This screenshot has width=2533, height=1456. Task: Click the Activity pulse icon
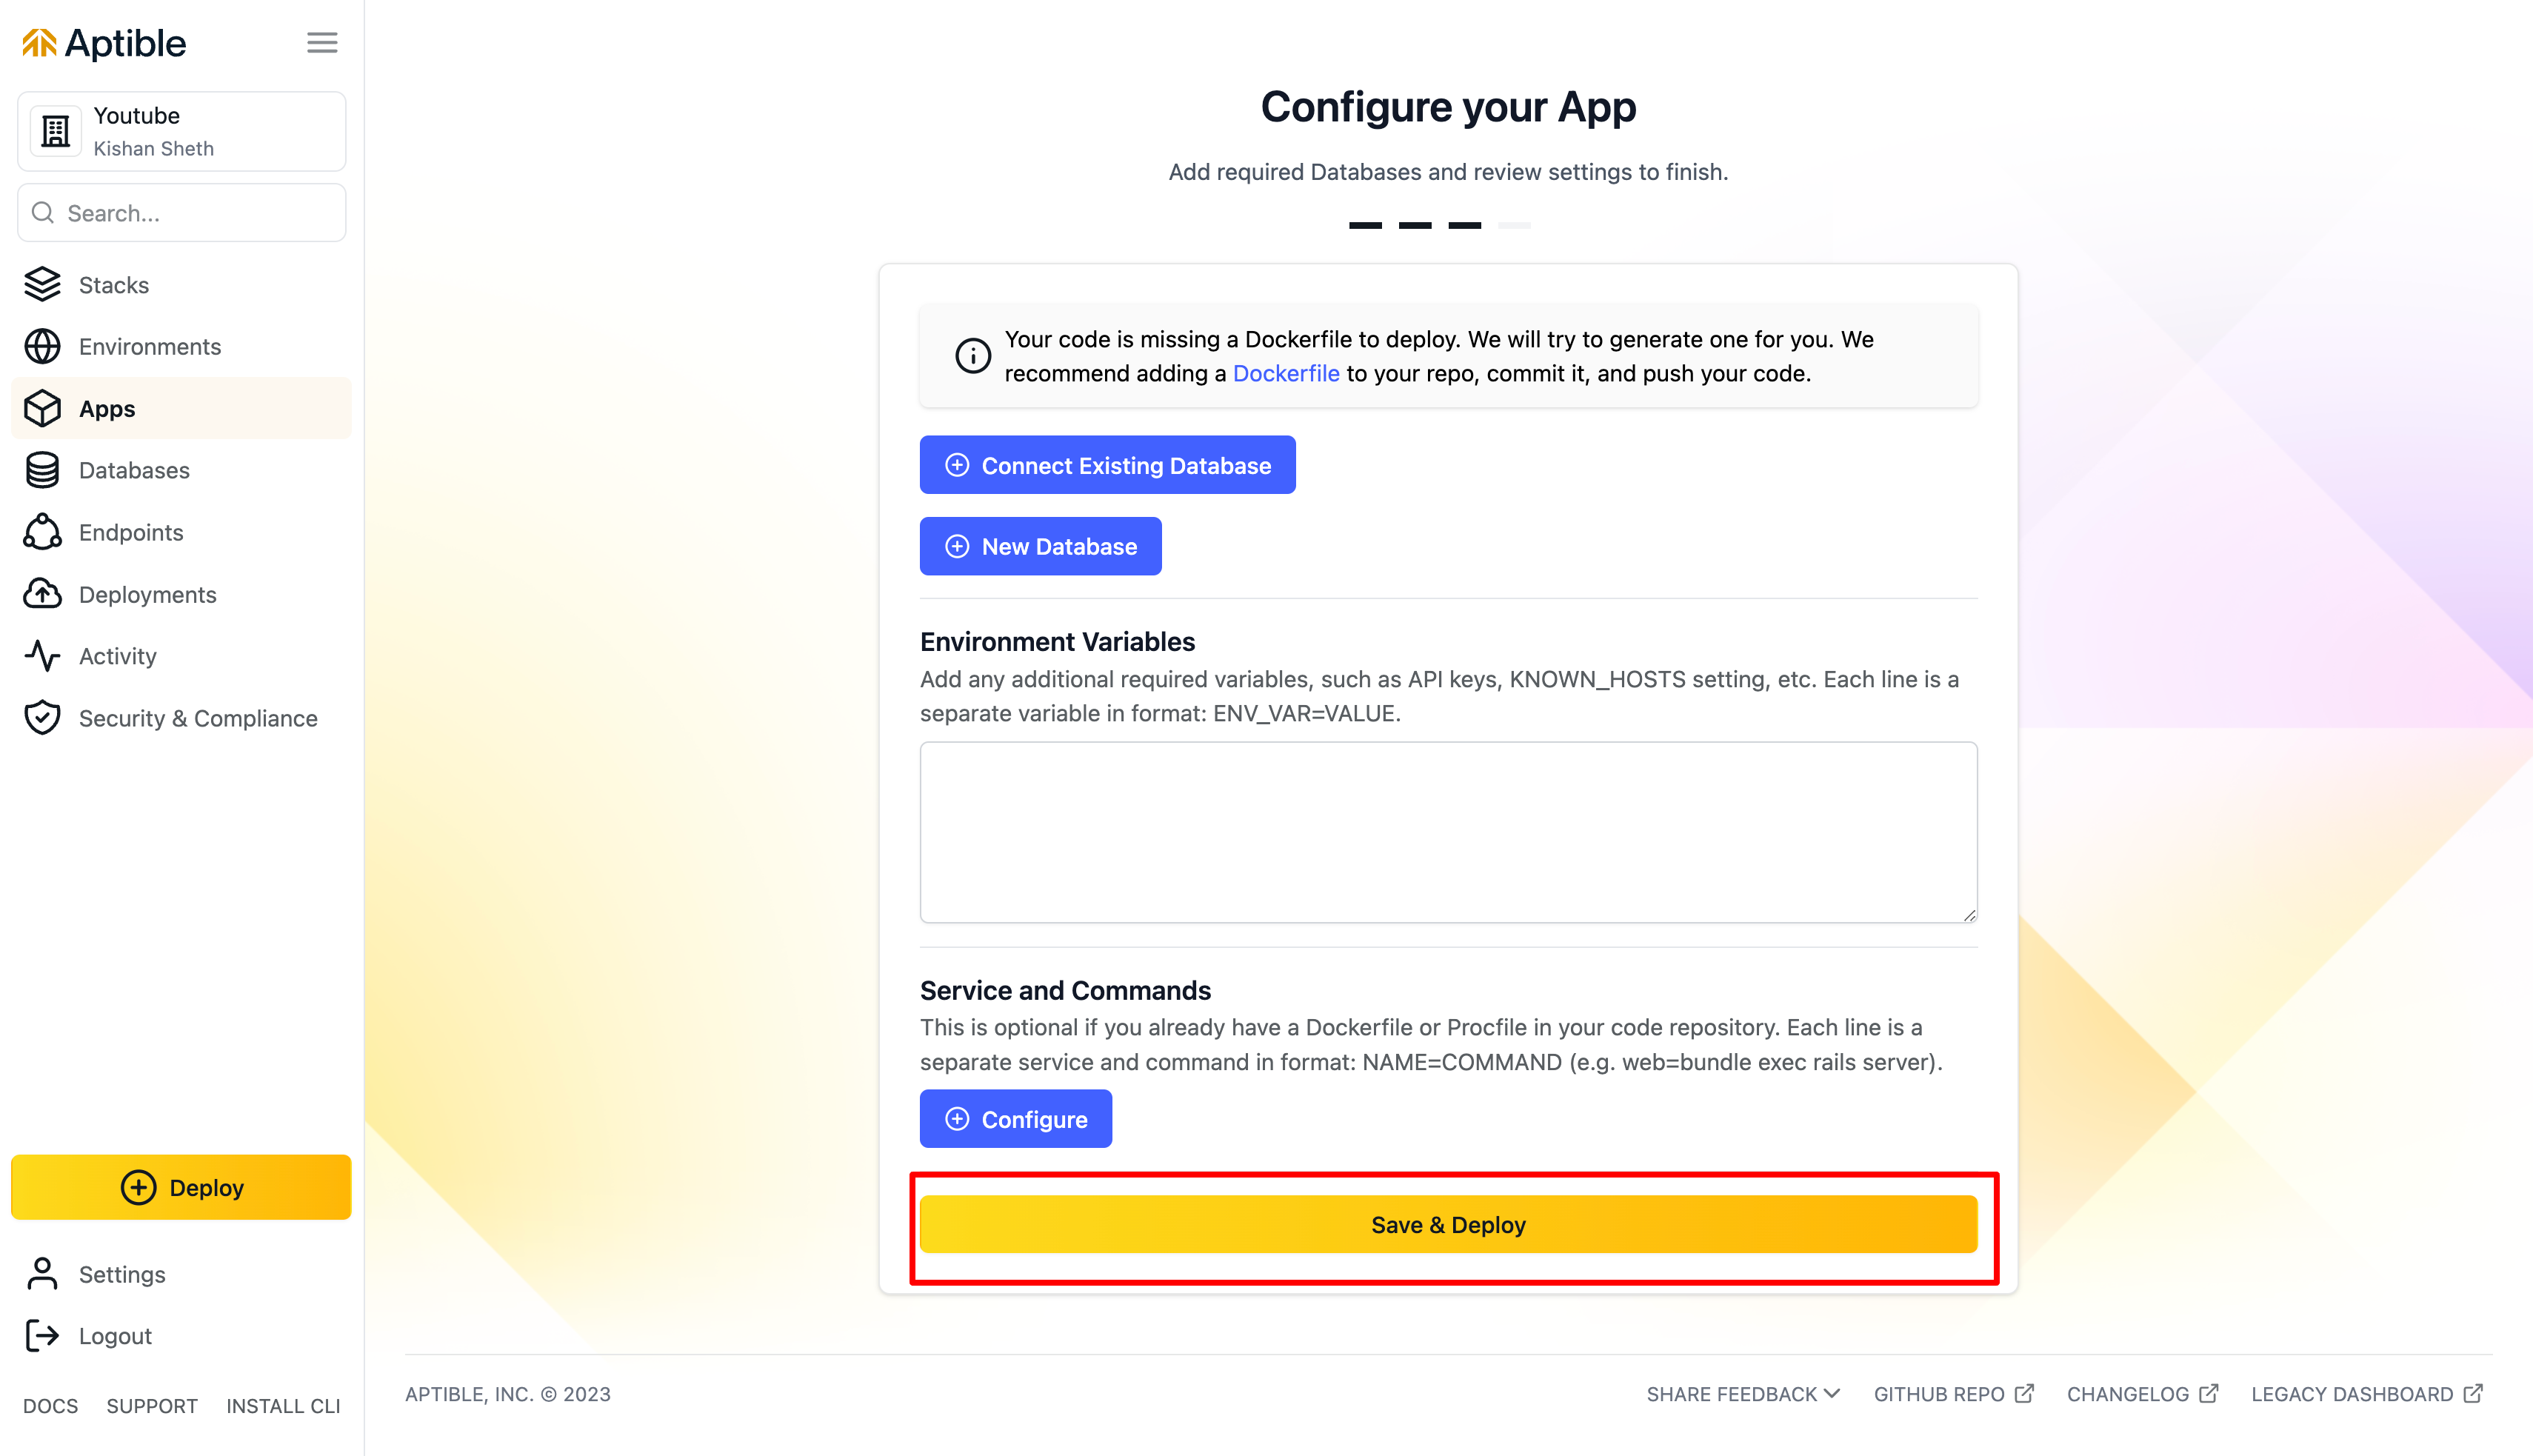(x=42, y=656)
